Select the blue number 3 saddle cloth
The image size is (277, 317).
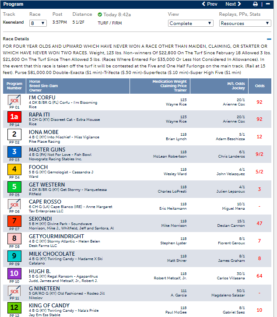pyautogui.click(x=14, y=151)
